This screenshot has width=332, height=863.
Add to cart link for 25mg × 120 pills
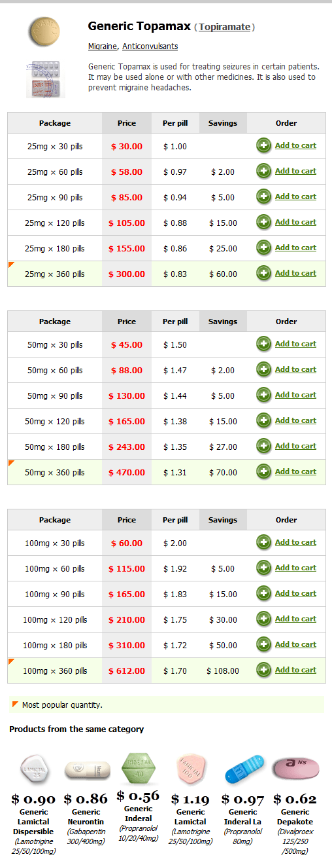295,222
